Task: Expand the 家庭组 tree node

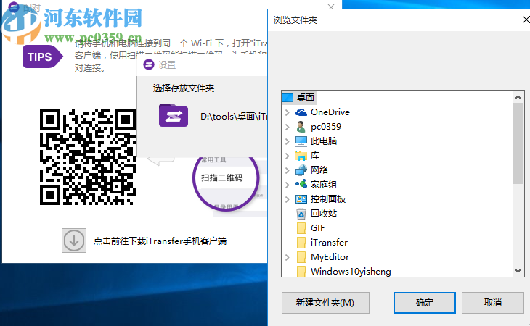Action: tap(288, 185)
